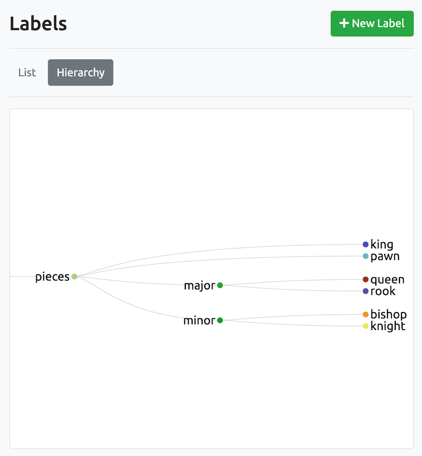Create a New Label

coord(372,24)
